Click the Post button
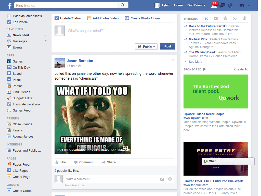The image size is (261, 196). pyautogui.click(x=168, y=46)
